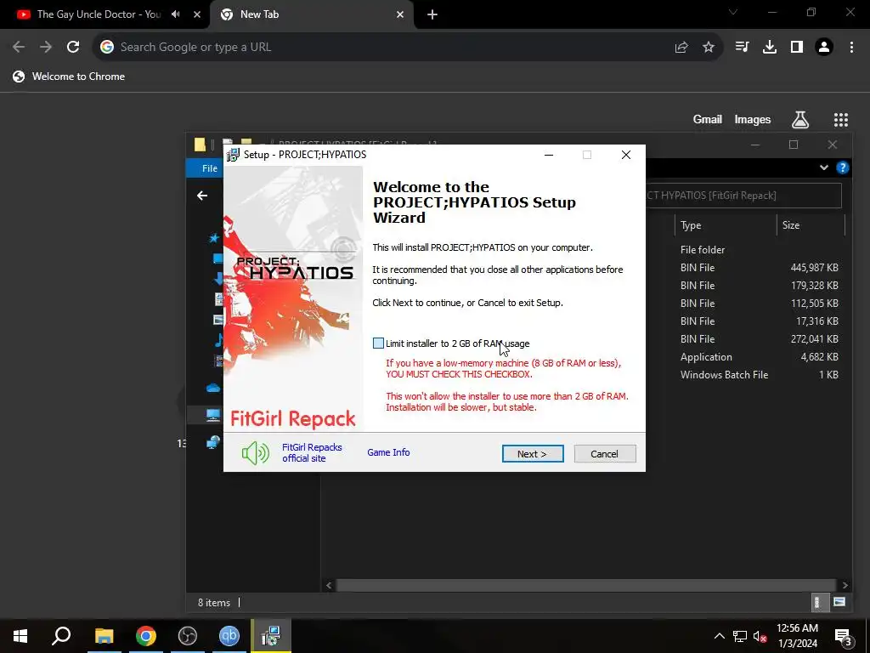The image size is (870, 653).
Task: Select the Application row of 4,682 KB
Action: coord(759,357)
